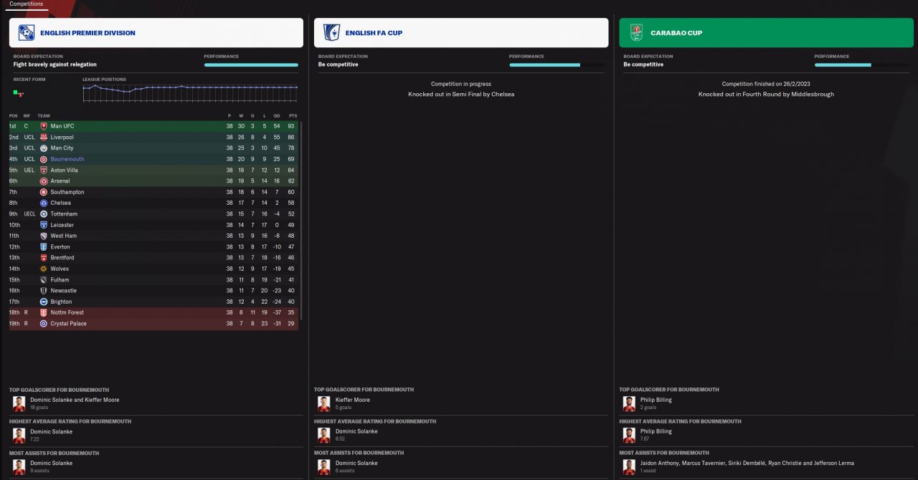Click the Premier Division performance bar
Image resolution: width=918 pixels, height=480 pixels.
point(251,65)
